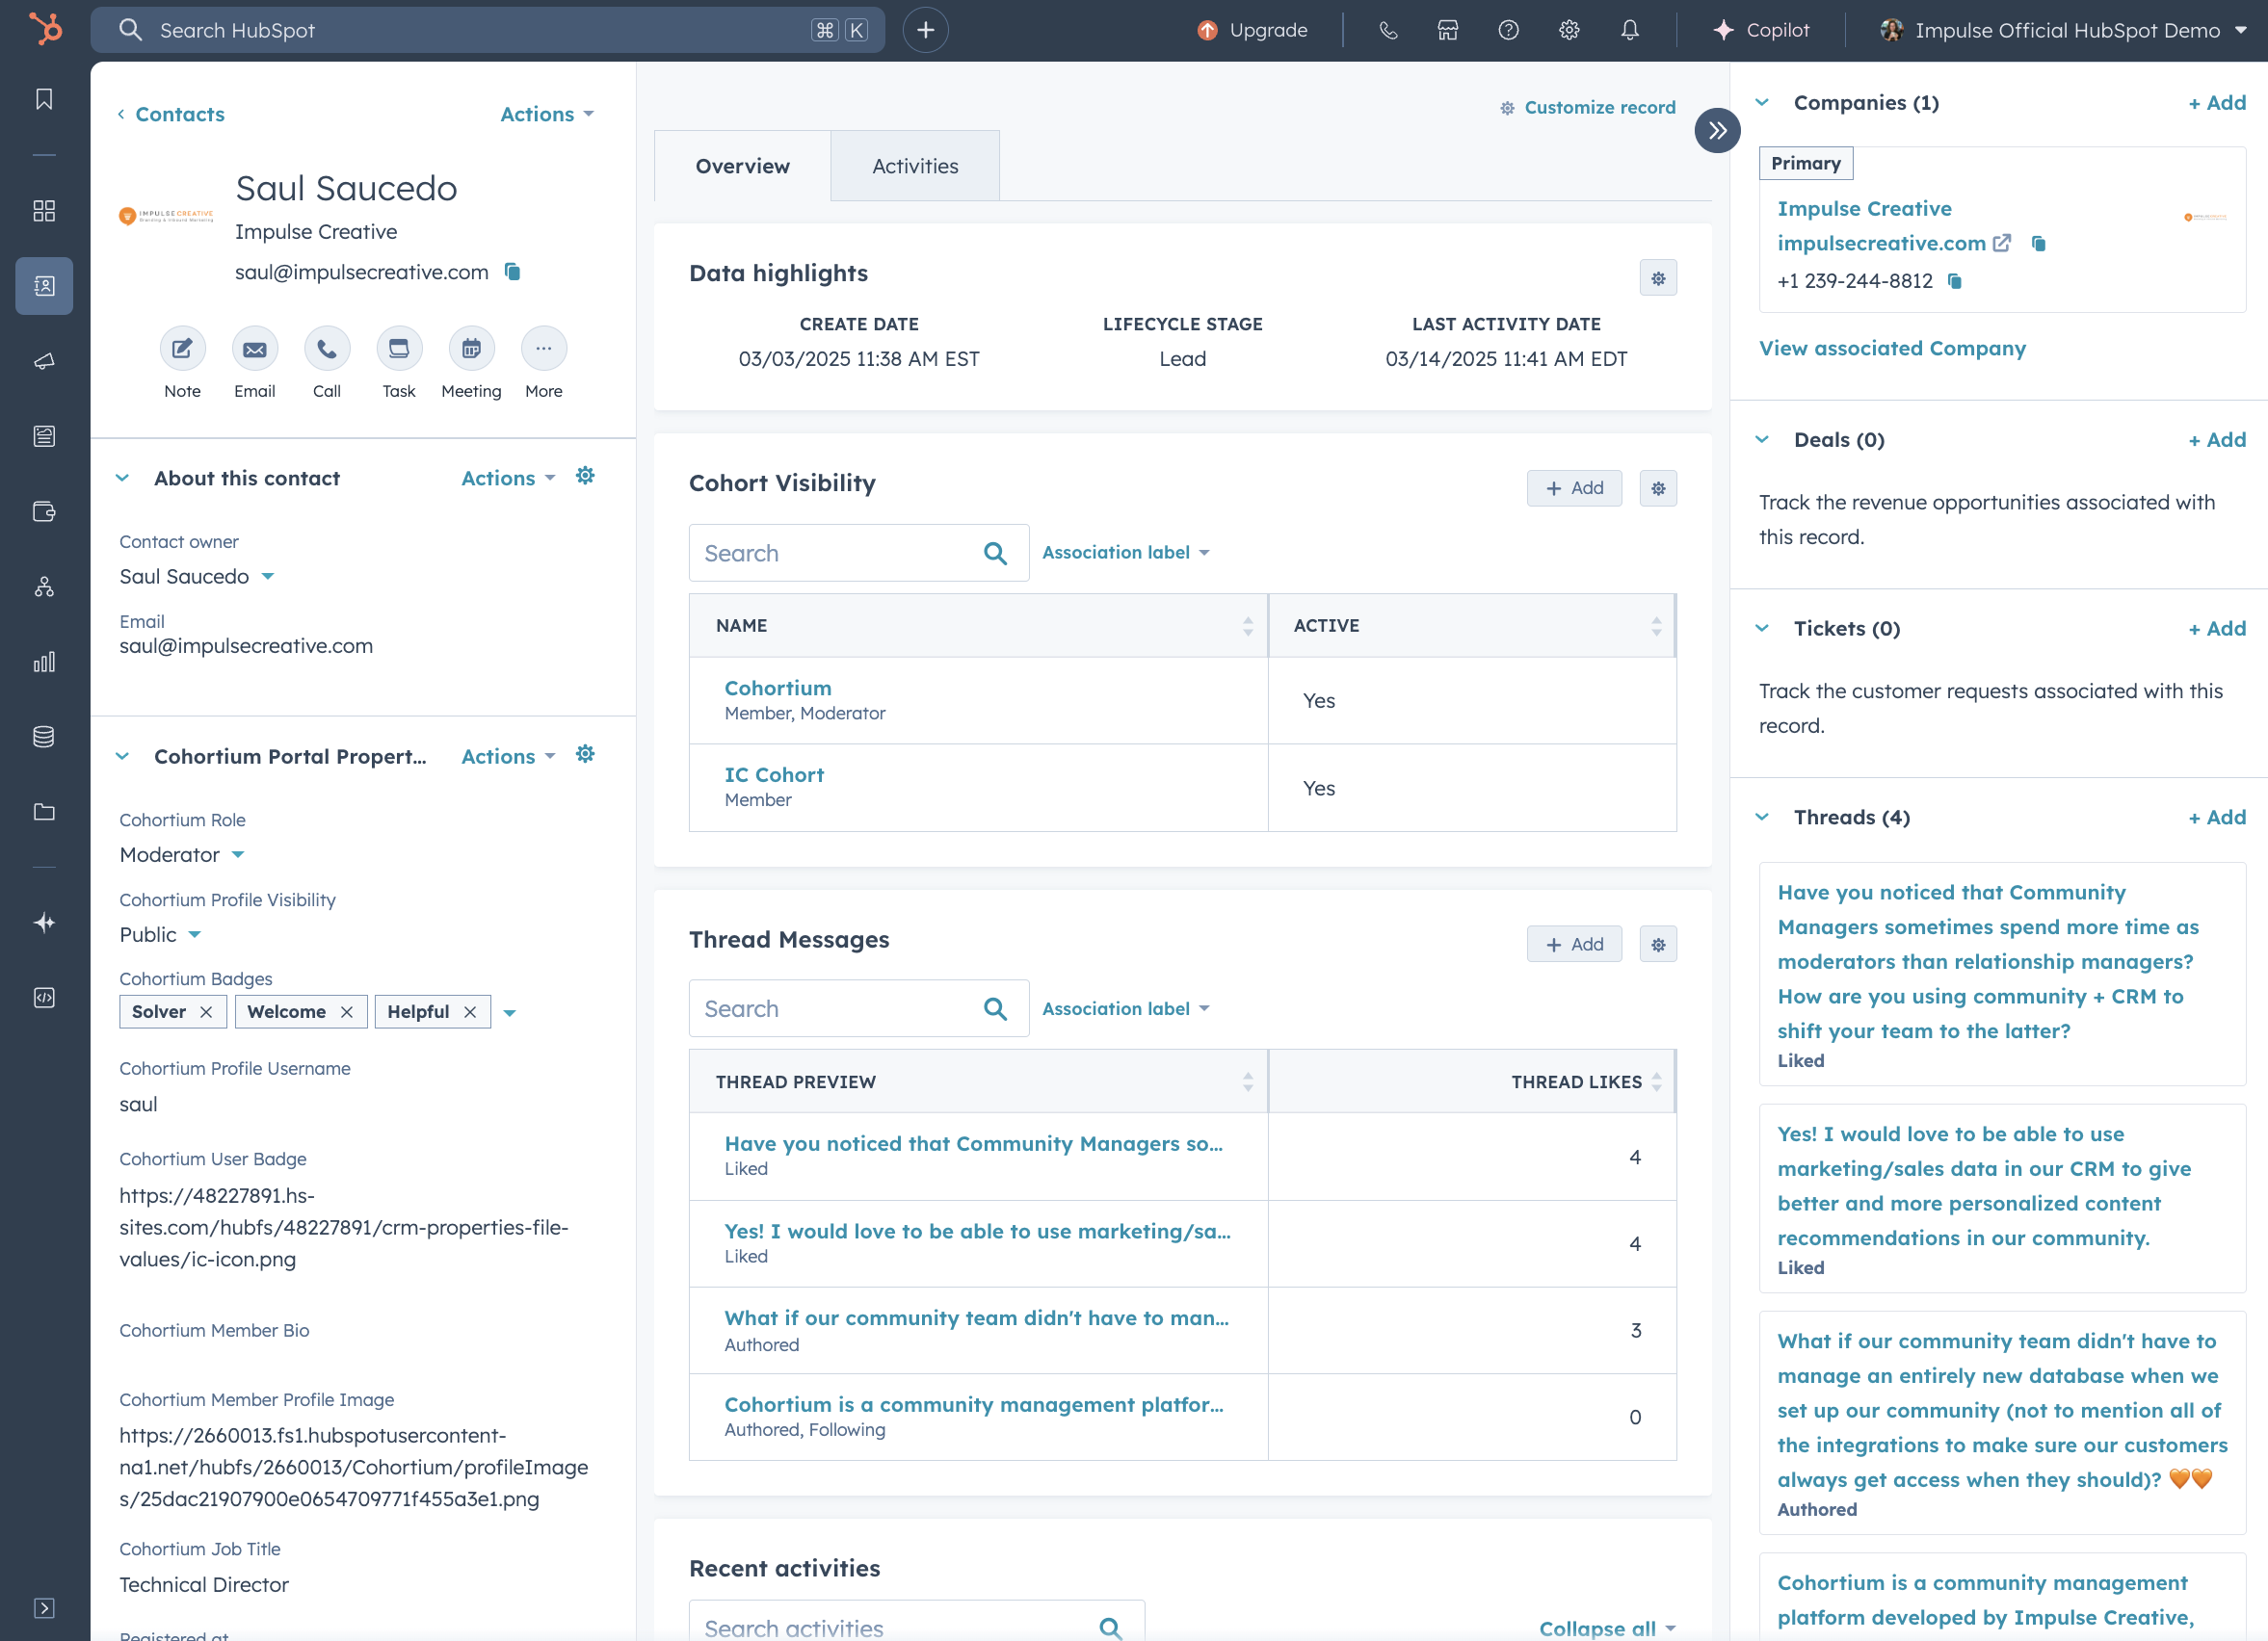Open the calling phone icon in top bar
Image resolution: width=2268 pixels, height=1641 pixels.
[1388, 30]
